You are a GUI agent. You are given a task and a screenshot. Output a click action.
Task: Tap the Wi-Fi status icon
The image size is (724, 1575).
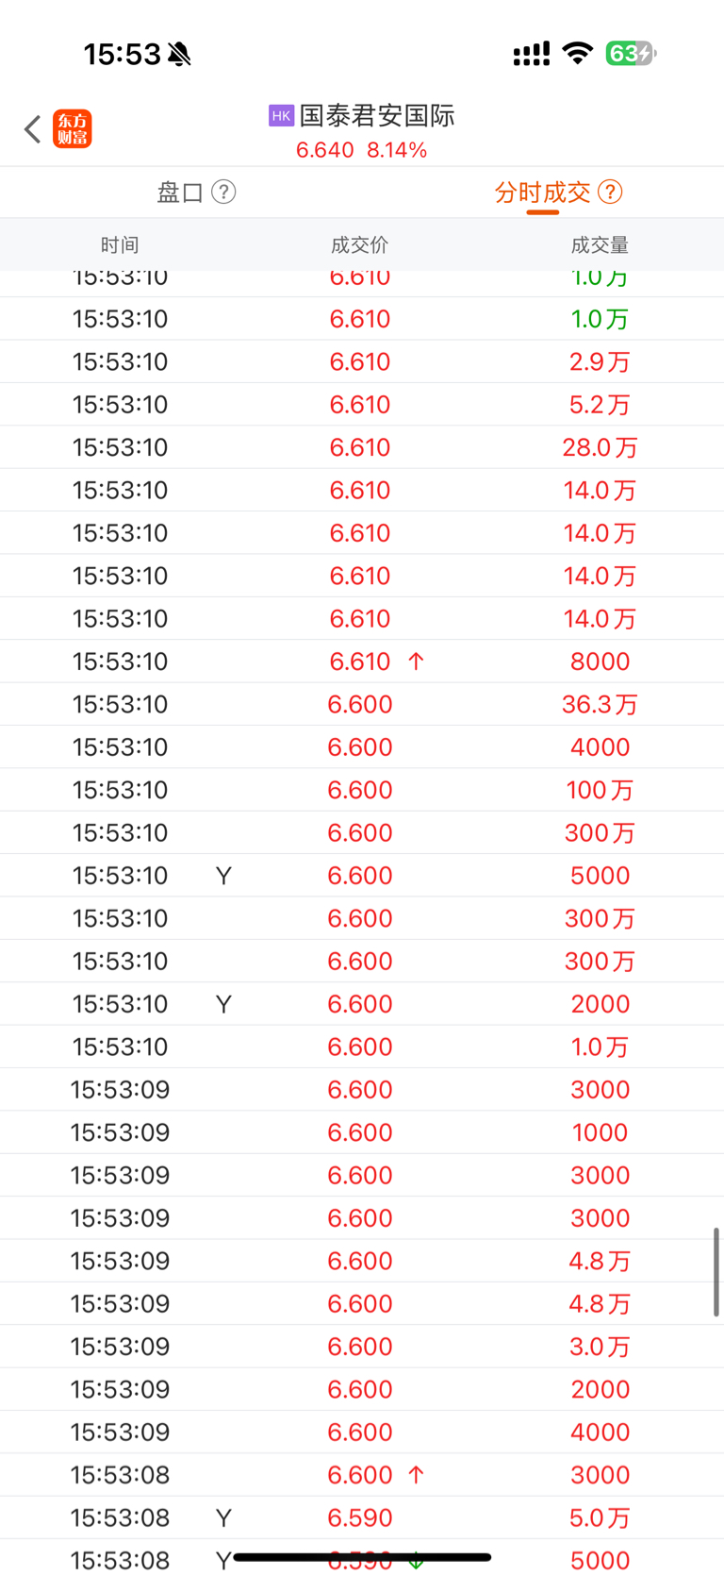(x=577, y=54)
